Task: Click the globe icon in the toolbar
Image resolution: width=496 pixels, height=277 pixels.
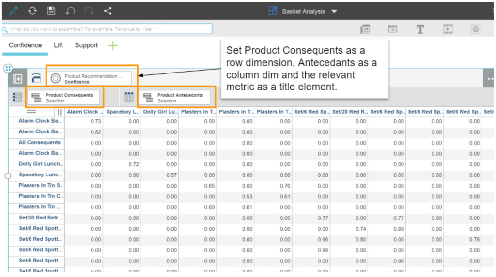Action: (476, 29)
